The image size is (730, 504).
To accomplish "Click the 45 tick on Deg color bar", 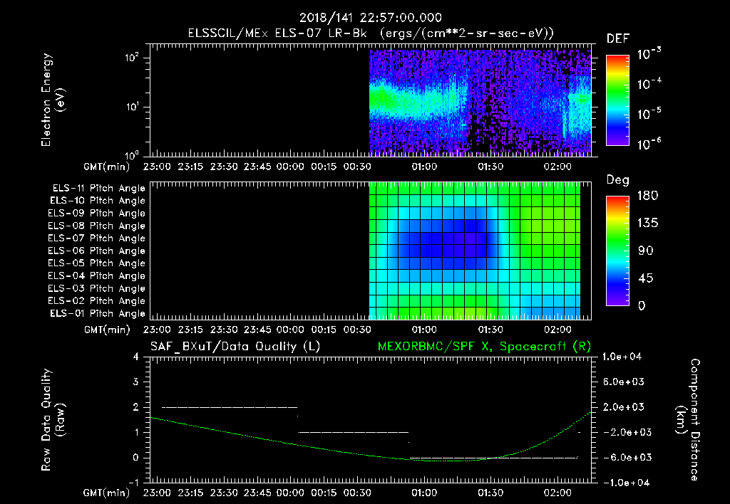I will coord(646,278).
